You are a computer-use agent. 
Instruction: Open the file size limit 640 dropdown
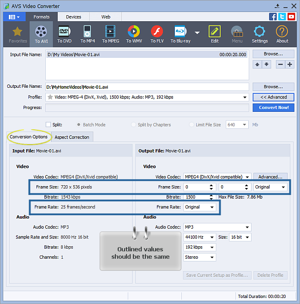pos(245,125)
